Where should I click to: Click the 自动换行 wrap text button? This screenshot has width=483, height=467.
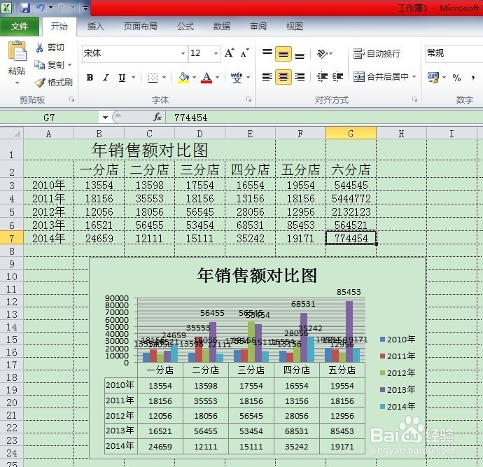tap(377, 54)
